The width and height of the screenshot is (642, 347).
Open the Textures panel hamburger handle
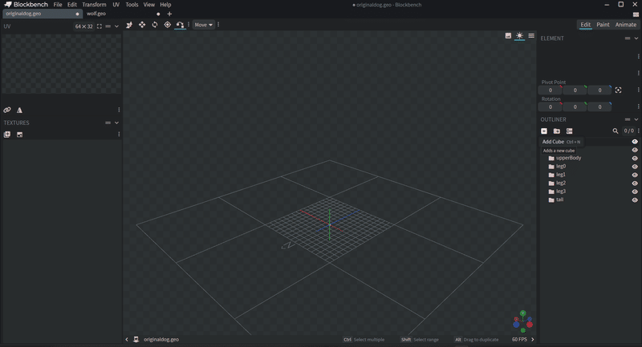(108, 123)
